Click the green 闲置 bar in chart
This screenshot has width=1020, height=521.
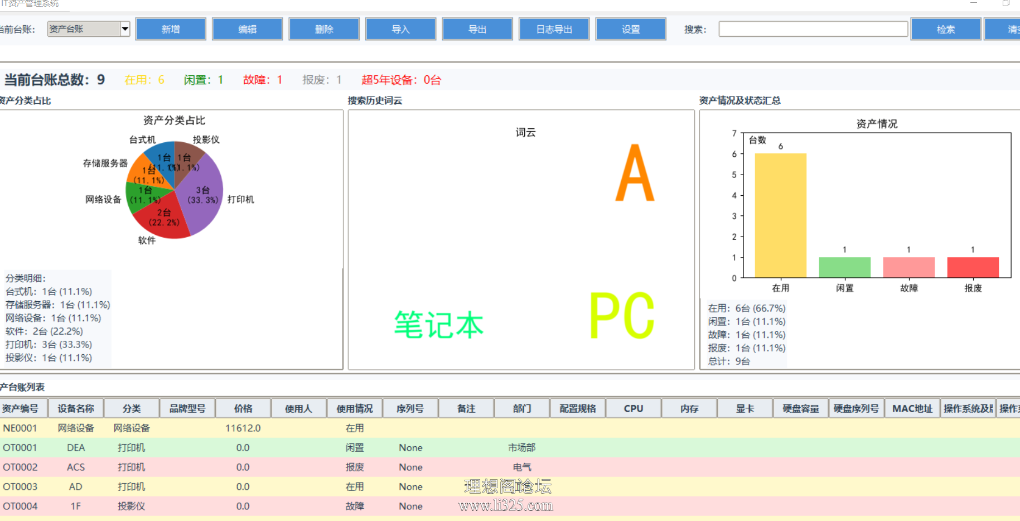845,267
